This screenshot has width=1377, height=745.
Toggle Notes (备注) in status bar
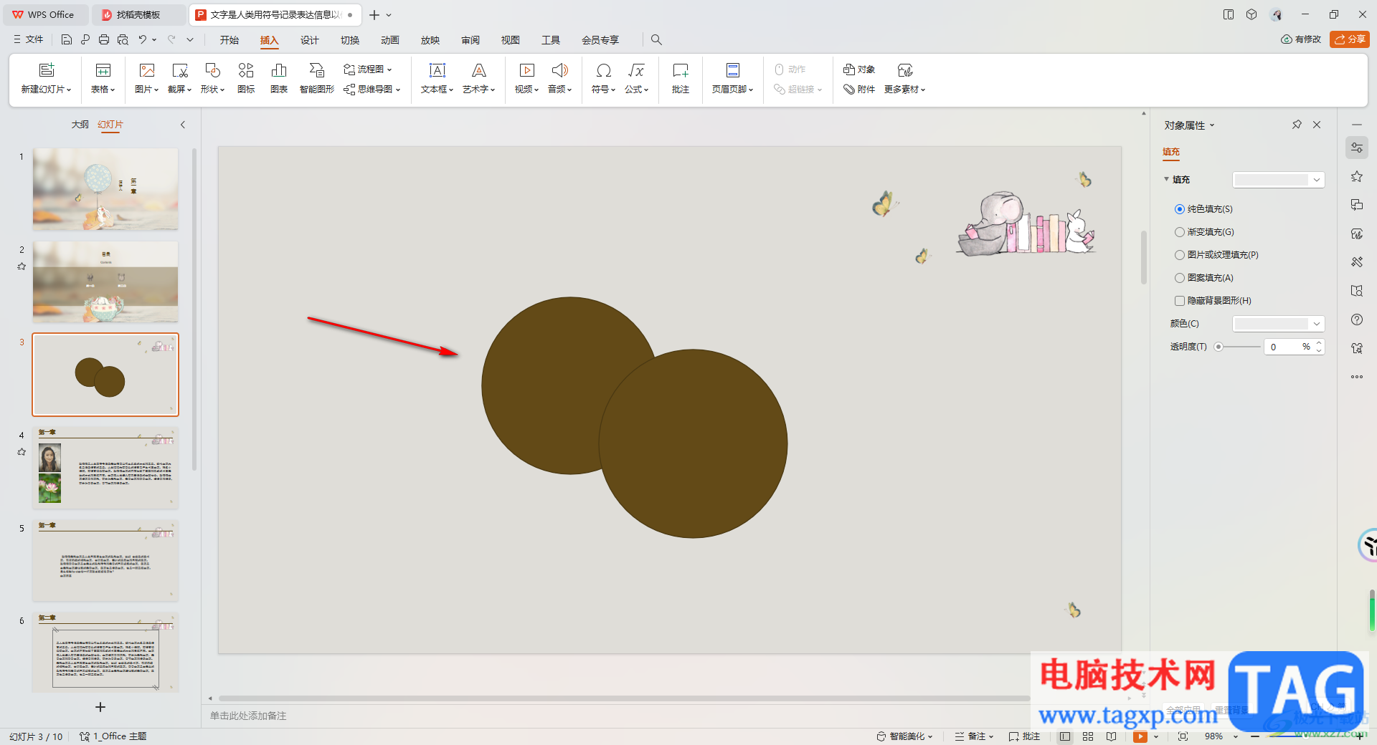pos(974,736)
